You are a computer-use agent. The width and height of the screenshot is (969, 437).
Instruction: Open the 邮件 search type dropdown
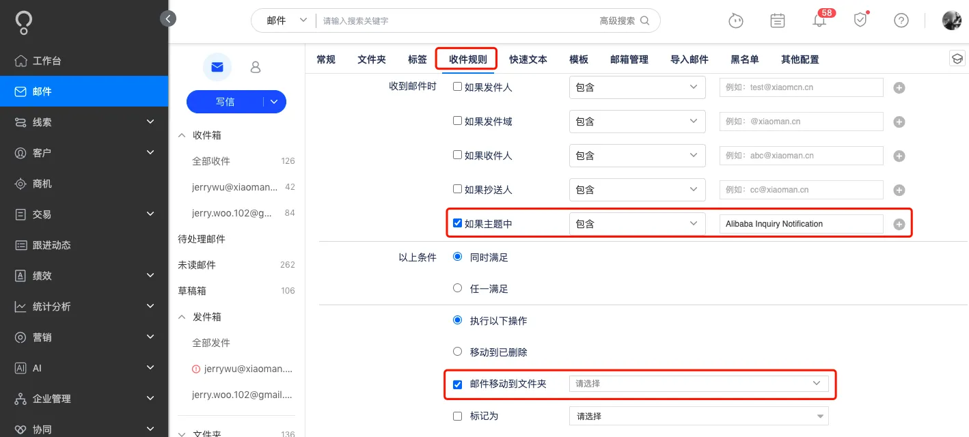click(287, 20)
